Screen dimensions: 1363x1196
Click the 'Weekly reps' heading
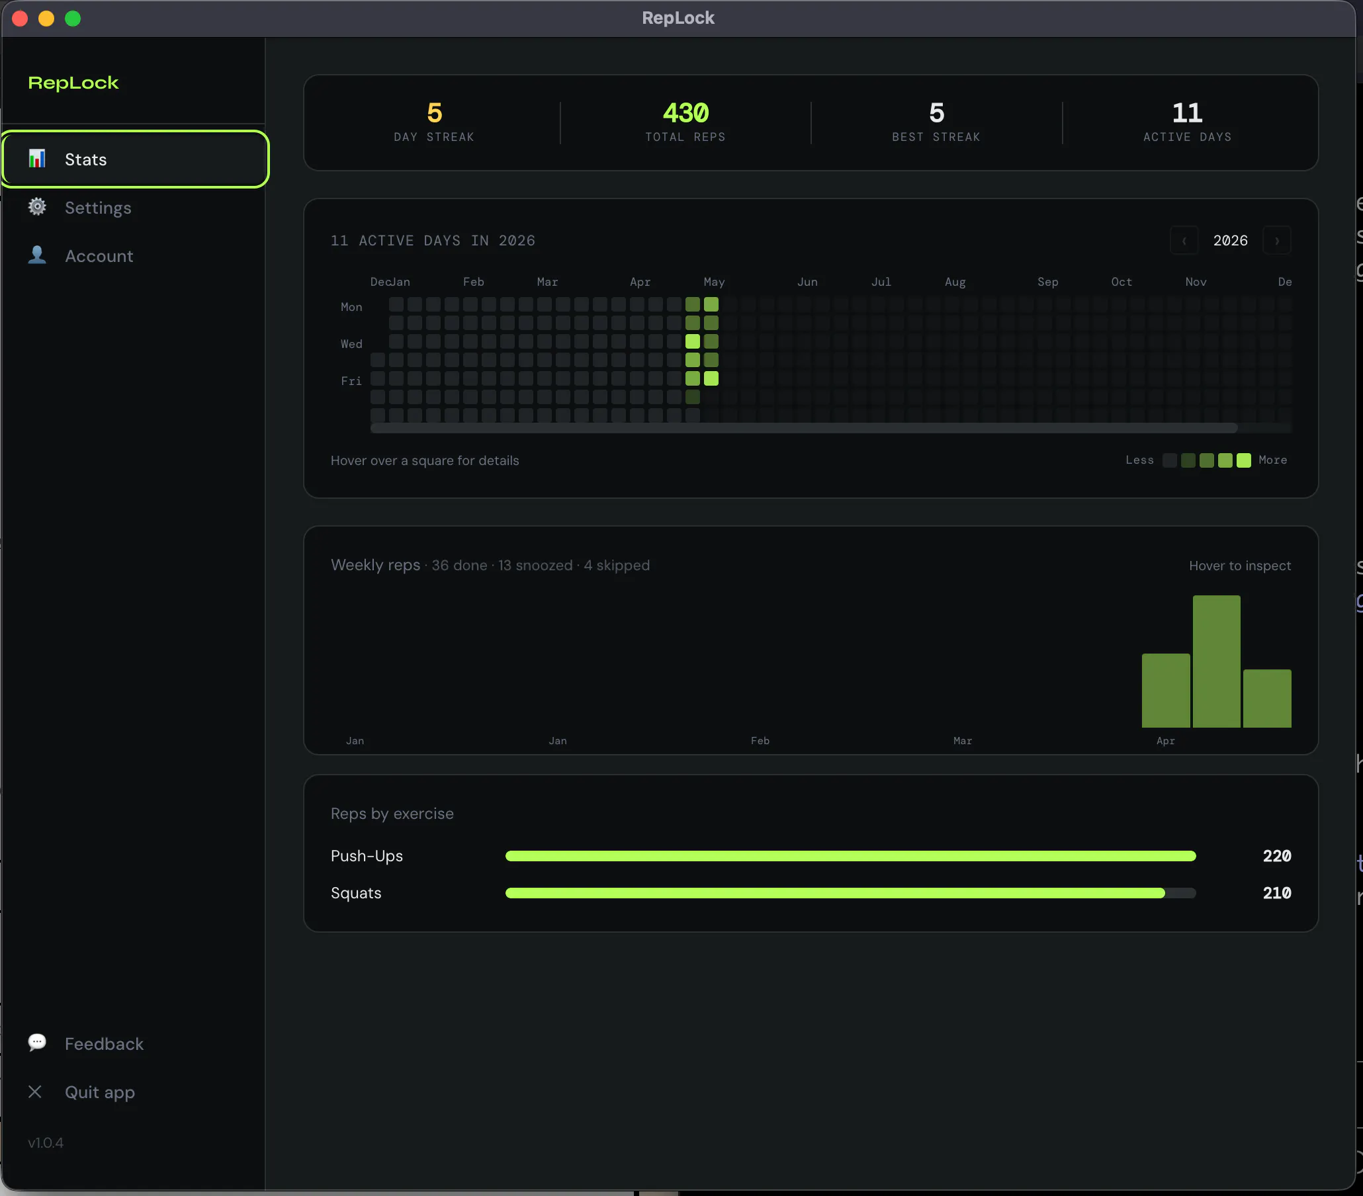pyautogui.click(x=375, y=565)
